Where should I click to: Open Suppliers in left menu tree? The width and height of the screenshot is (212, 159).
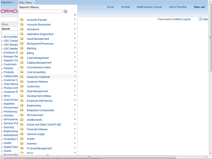[9, 104]
